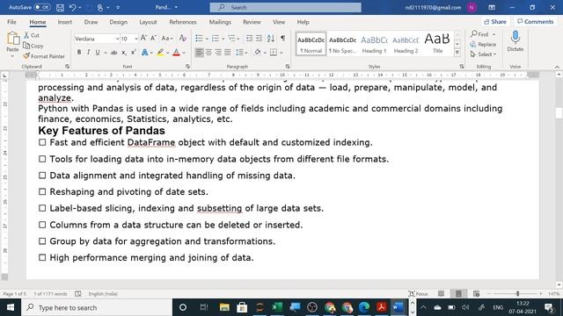Tick the checkbox before 'Group by data'

pos(42,241)
